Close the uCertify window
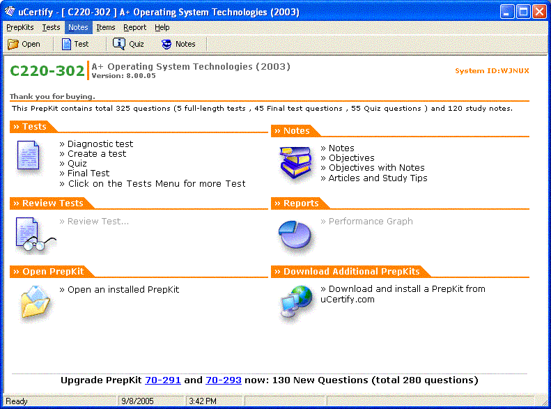This screenshot has width=551, height=409. point(539,12)
